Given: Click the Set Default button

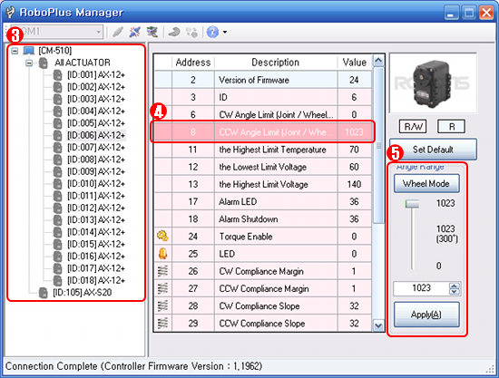Looking at the screenshot, I should click(x=433, y=149).
